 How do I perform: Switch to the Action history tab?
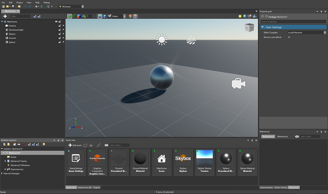[x=281, y=188]
